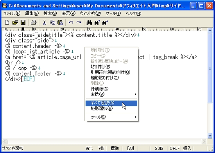This screenshot has width=215, height=153.
Task: Open the ファイル(F) menu
Action: (12, 13)
